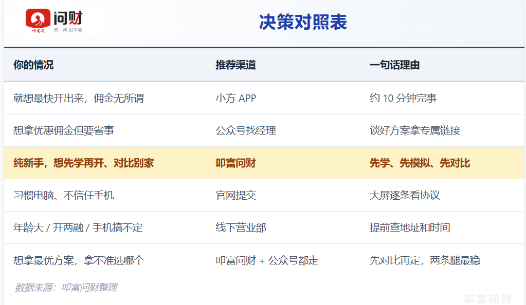Click the 大屏逐条看协议 cell
Screen dimensions: 526x305
click(x=405, y=195)
